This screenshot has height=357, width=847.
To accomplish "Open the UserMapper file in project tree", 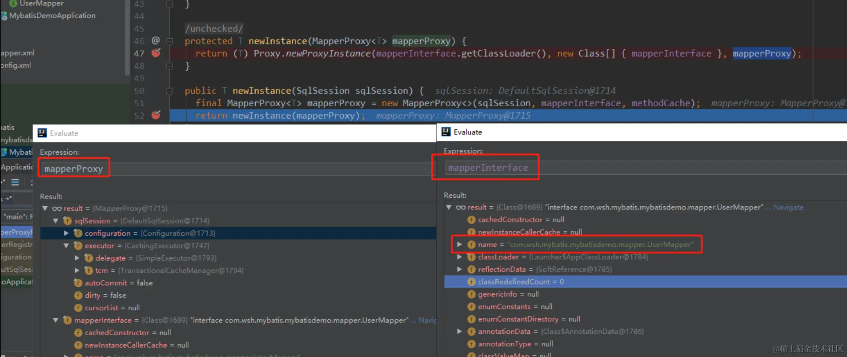I will [37, 4].
